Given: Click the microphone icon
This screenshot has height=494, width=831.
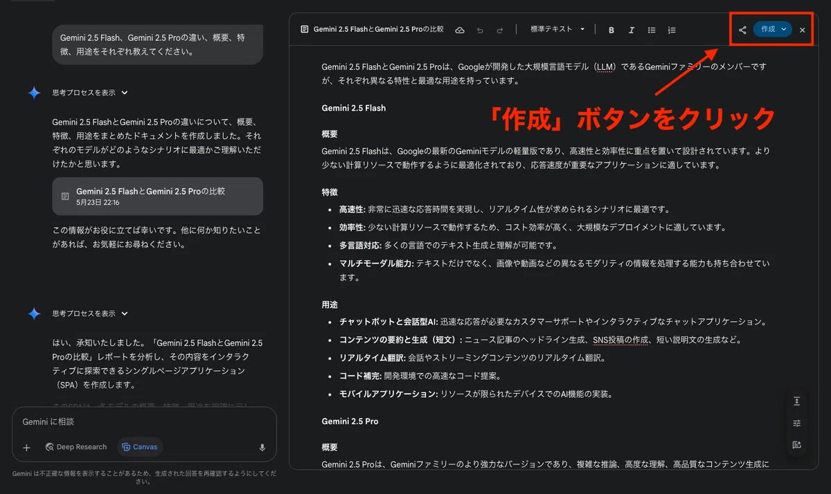Looking at the screenshot, I should [x=262, y=447].
